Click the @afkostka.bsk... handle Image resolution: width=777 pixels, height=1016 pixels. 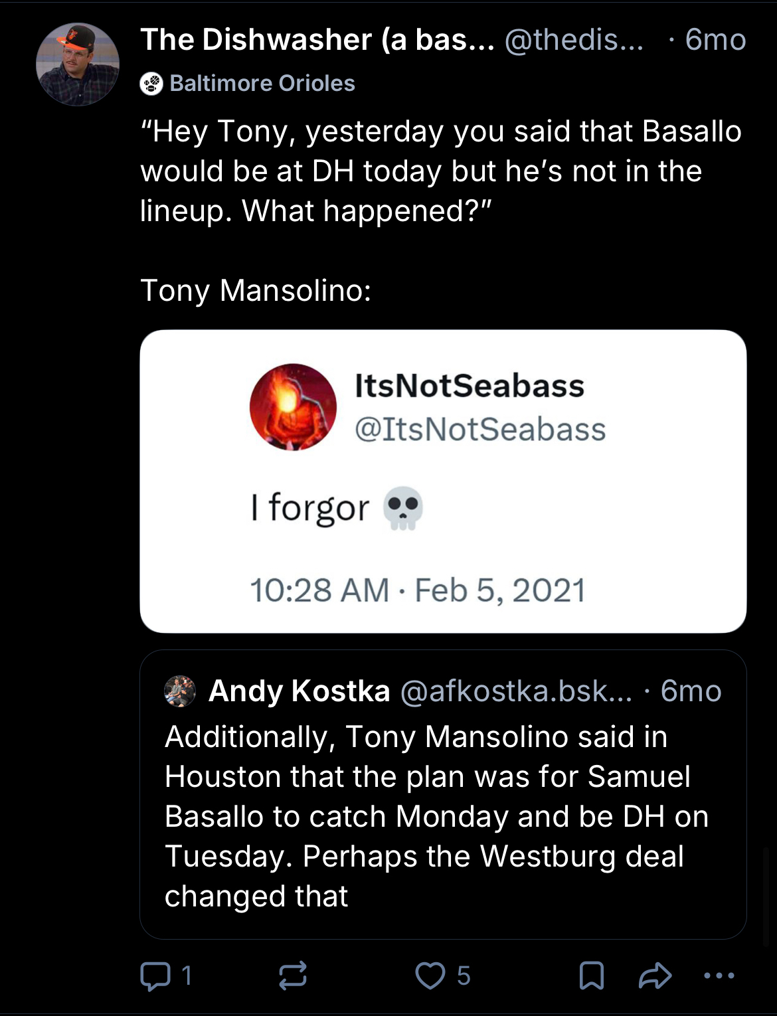click(516, 691)
